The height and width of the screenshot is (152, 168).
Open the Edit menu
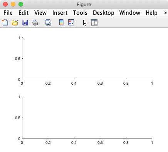(x=24, y=13)
